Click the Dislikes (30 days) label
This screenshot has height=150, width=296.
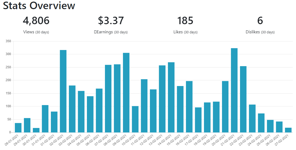click(260, 32)
